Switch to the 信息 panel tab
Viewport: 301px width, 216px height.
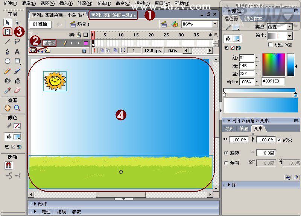[x=244, y=128]
